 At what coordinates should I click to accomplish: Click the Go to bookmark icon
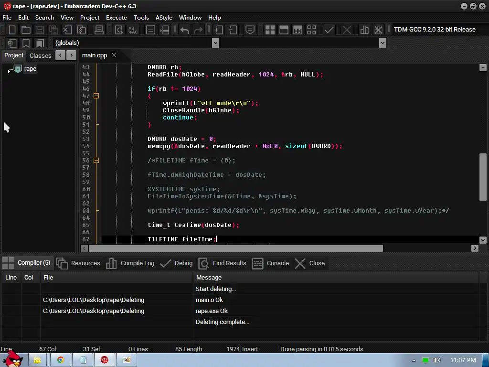click(x=40, y=43)
